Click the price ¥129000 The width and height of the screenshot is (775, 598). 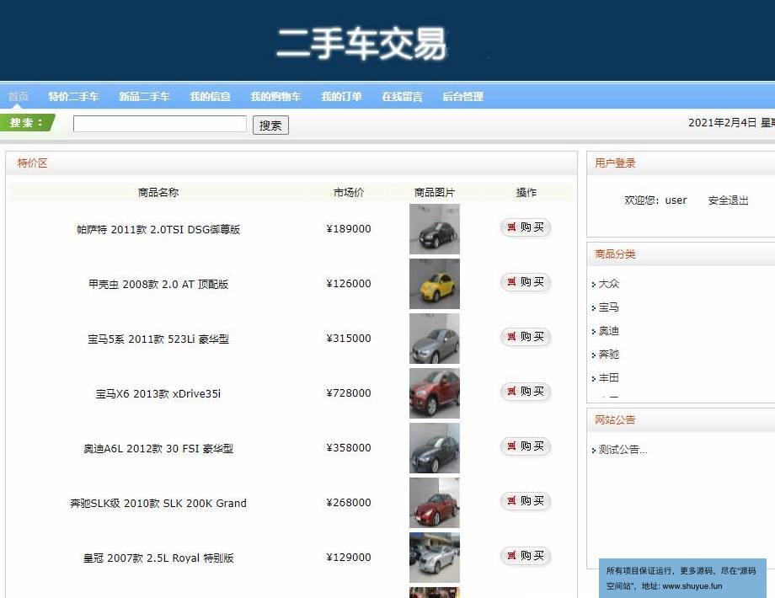(x=349, y=557)
